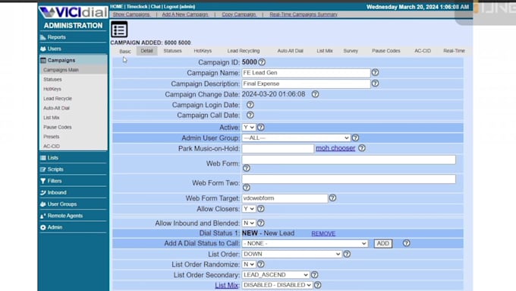This screenshot has height=291, width=516.
Task: Open Inbound section in sidebar
Action: 57,192
